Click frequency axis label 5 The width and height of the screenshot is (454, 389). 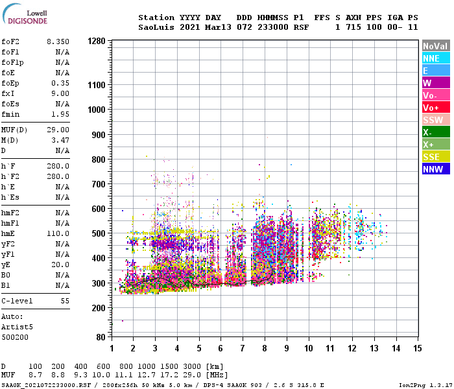(199, 348)
